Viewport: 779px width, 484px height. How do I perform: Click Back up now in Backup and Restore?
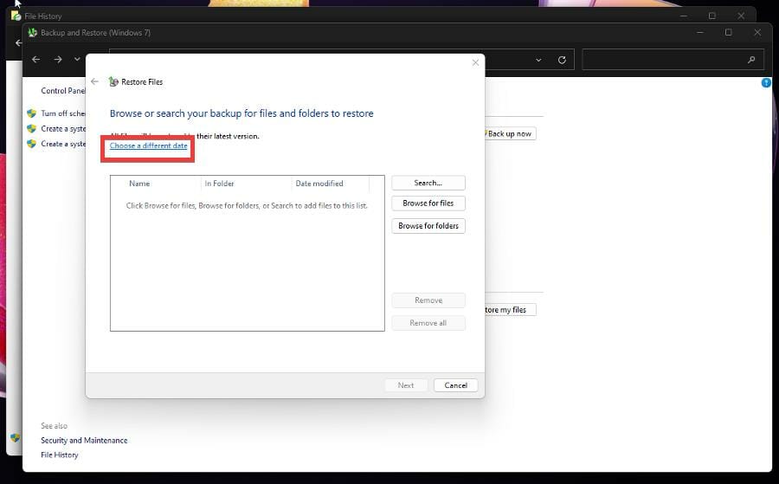[x=509, y=133]
